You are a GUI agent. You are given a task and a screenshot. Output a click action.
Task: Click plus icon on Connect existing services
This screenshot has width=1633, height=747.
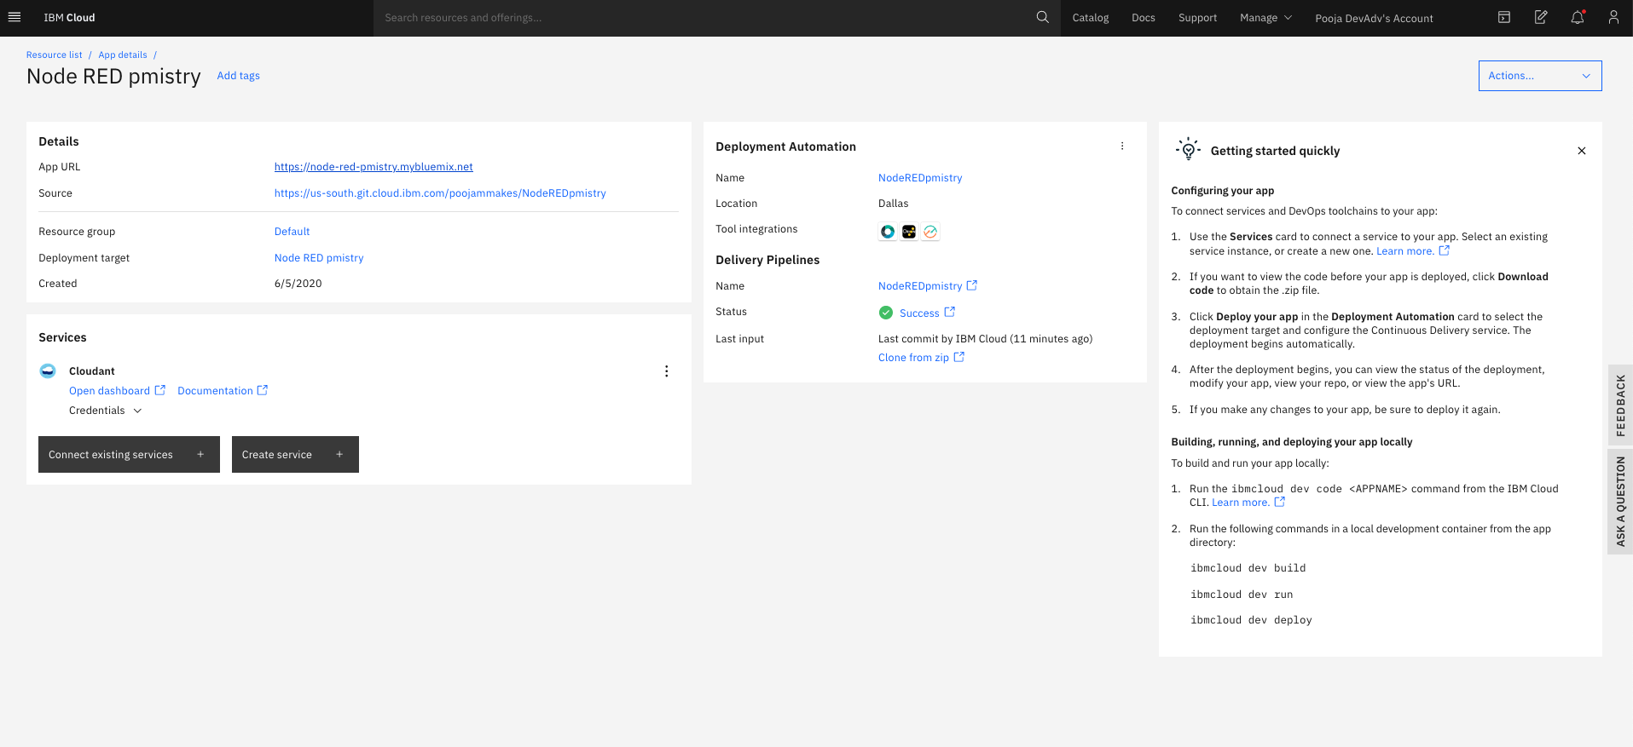[200, 455]
